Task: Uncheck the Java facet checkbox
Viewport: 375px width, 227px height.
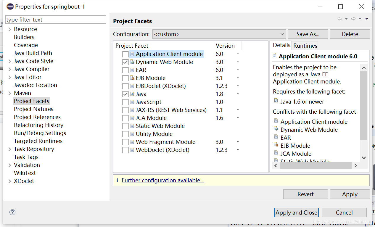Action: coord(125,94)
